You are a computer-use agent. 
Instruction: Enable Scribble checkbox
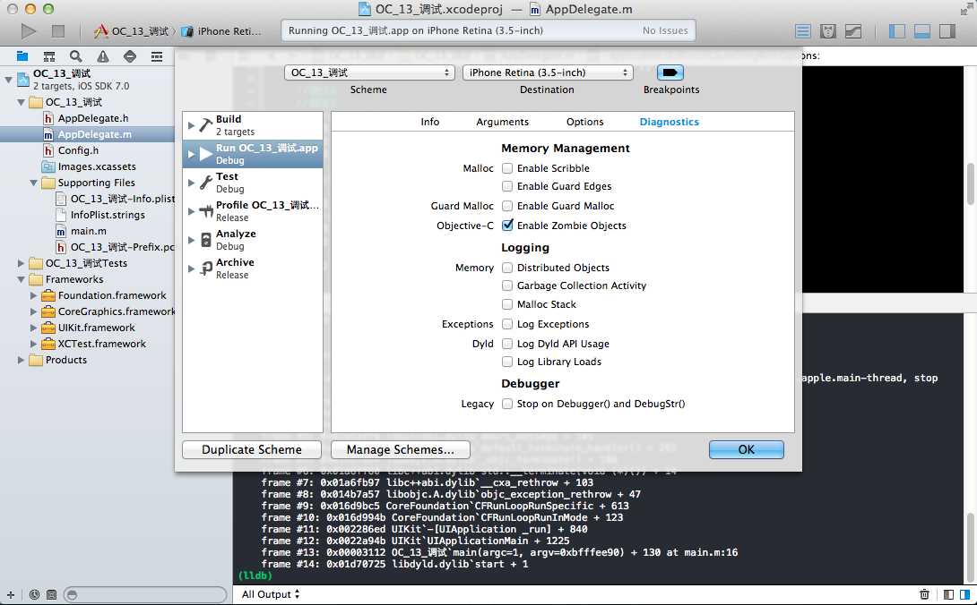coord(507,168)
